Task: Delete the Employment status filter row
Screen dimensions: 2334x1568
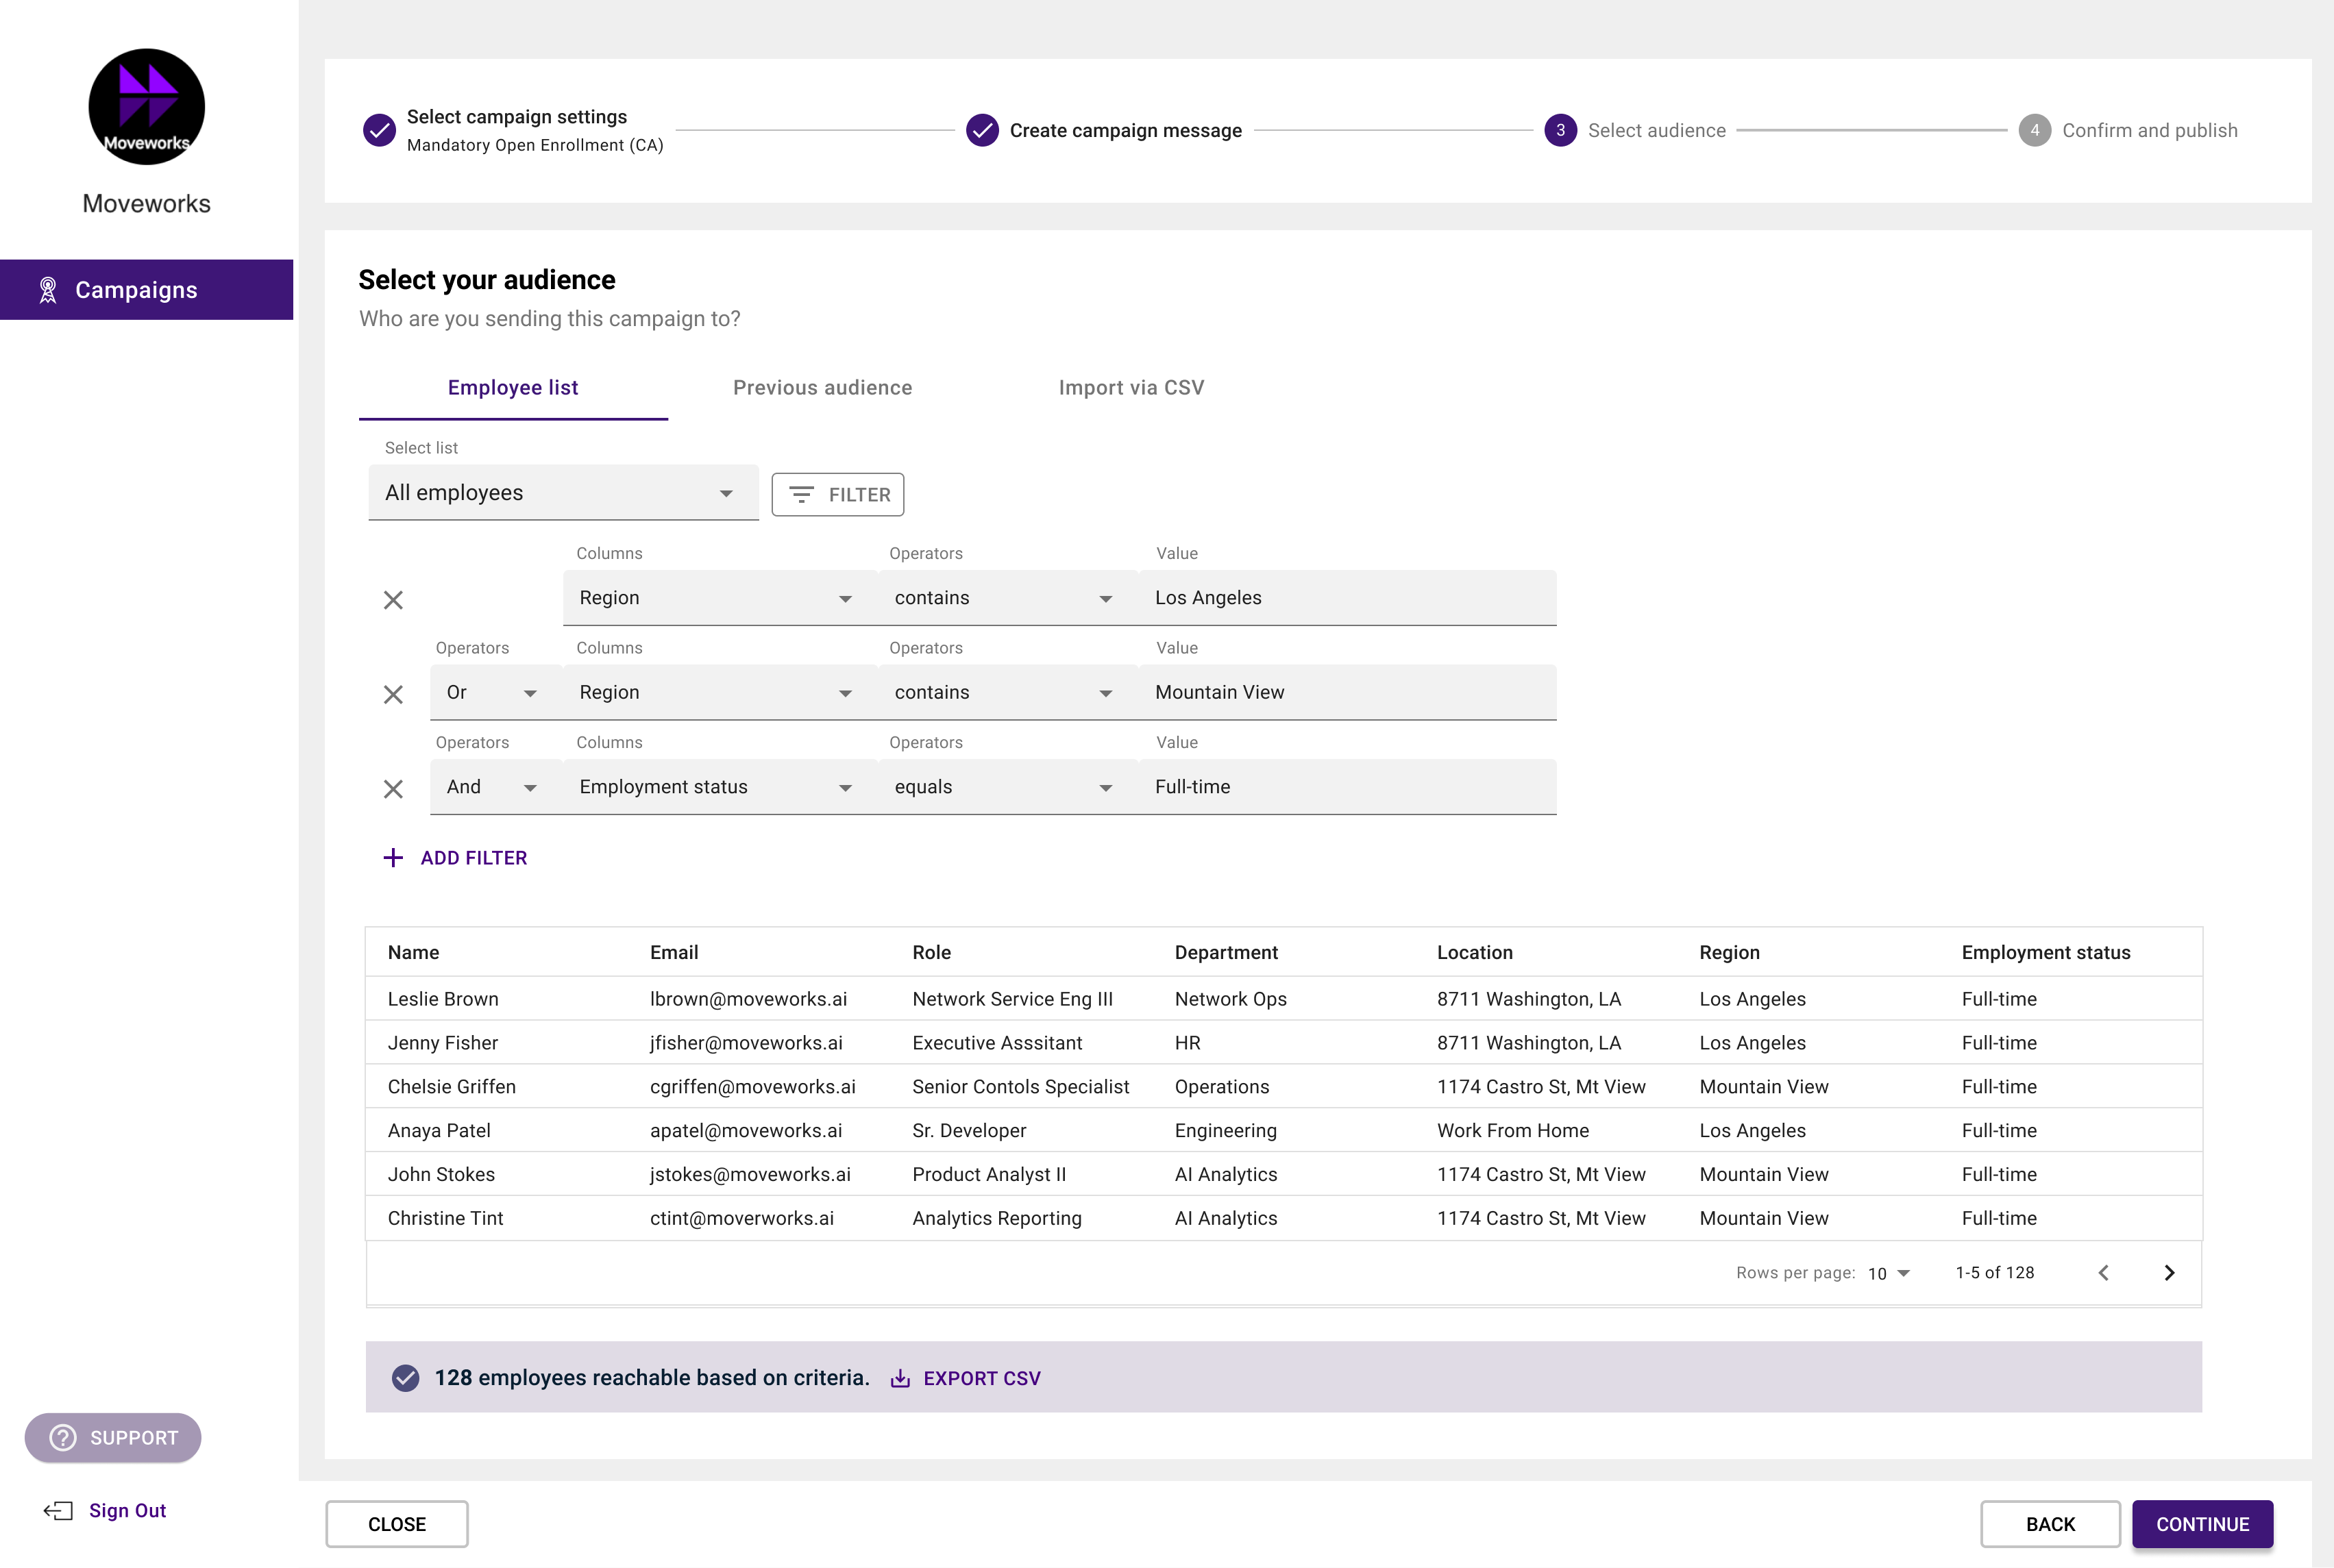Action: pos(393,789)
